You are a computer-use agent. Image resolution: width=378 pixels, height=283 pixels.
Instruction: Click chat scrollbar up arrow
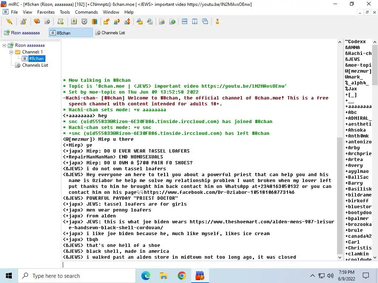pyautogui.click(x=340, y=42)
